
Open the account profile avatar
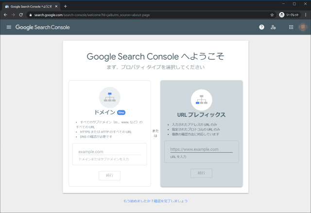[303, 27]
